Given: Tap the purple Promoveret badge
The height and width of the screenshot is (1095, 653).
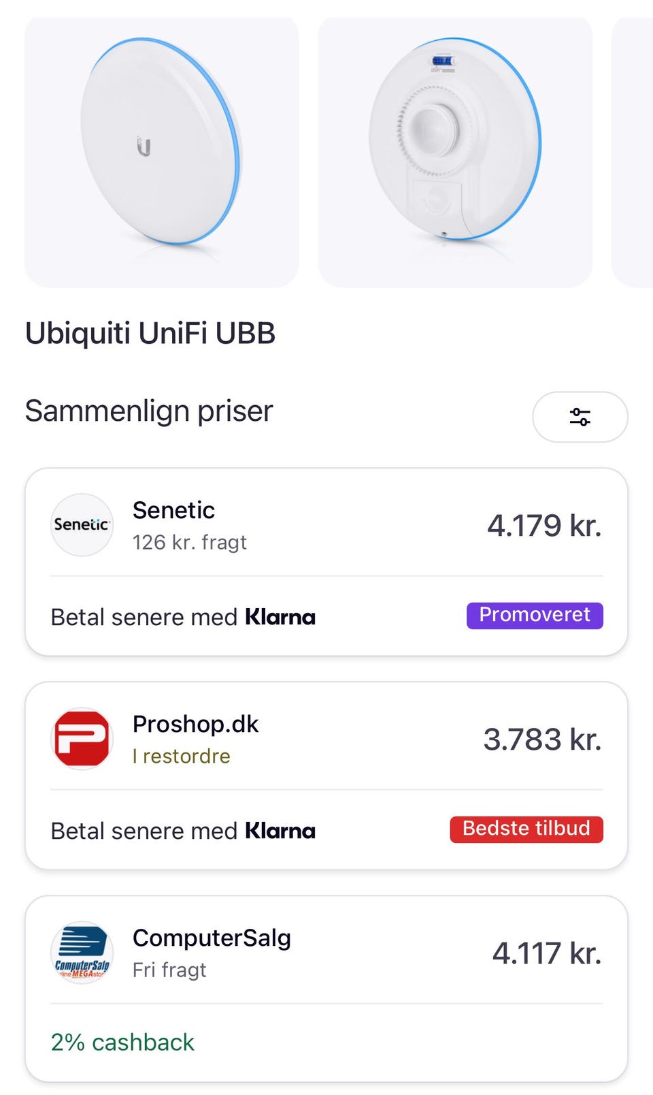Looking at the screenshot, I should coord(535,615).
